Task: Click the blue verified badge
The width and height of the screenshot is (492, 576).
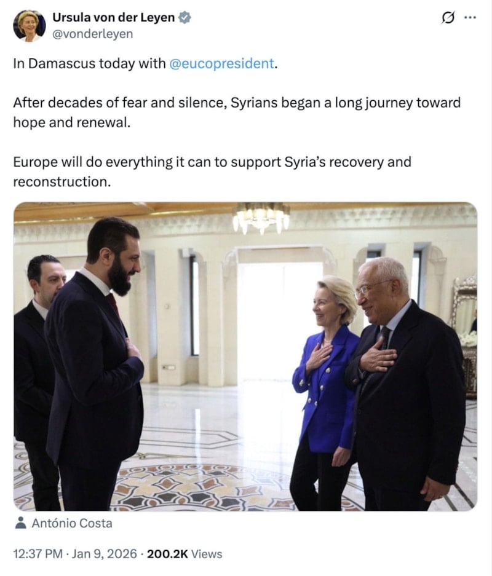Action: click(184, 17)
